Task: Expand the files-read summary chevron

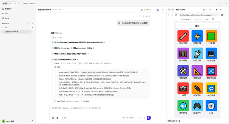Action: 64,38
